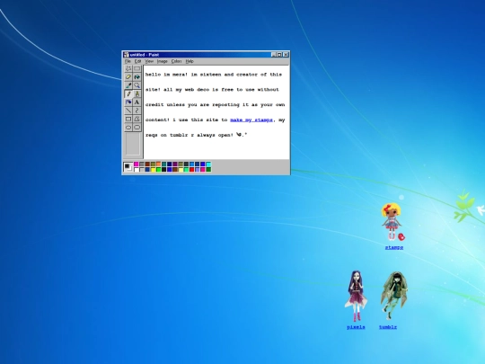Screen dimensions: 485x364
Task: Activate the Magnifier tool
Action: coord(137,85)
